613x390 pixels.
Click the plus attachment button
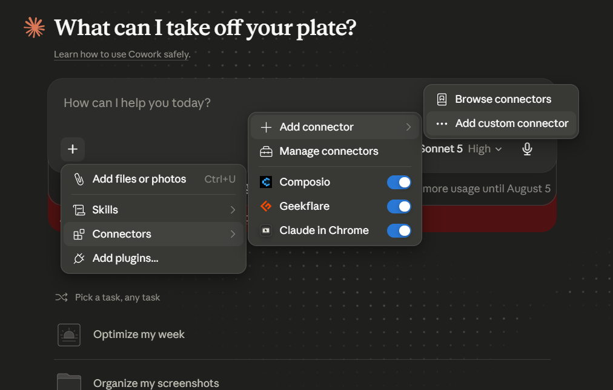click(x=73, y=149)
